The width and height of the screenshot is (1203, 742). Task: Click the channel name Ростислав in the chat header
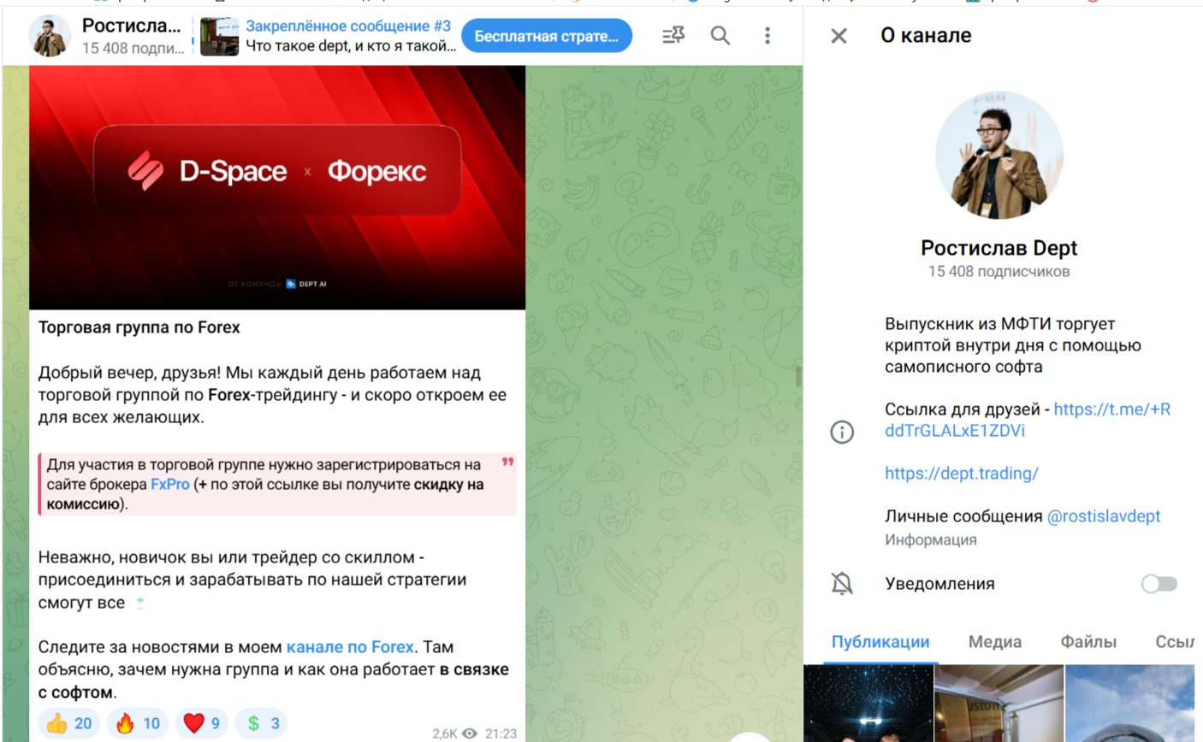(x=132, y=26)
